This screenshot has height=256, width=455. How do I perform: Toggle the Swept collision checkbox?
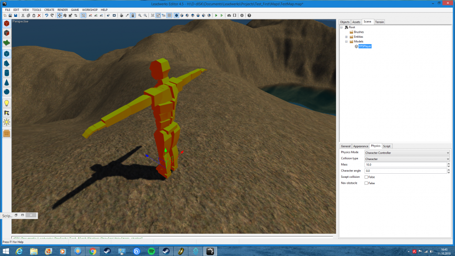pos(366,177)
